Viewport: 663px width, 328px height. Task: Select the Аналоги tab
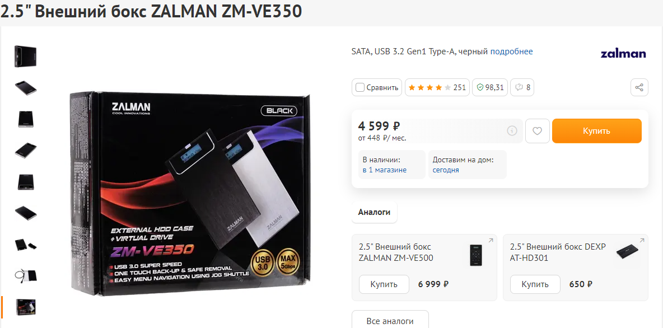coord(374,212)
